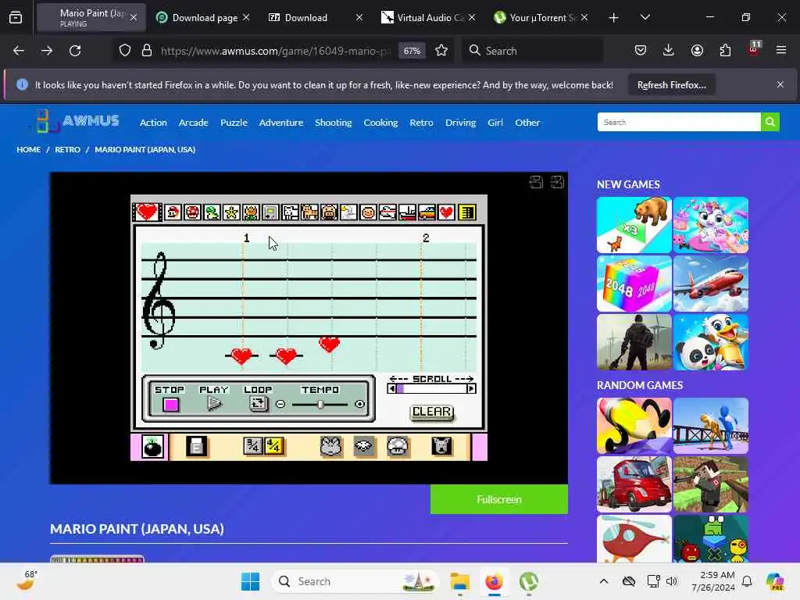This screenshot has height=600, width=800.
Task: Click the black bomb icon
Action: 152,447
